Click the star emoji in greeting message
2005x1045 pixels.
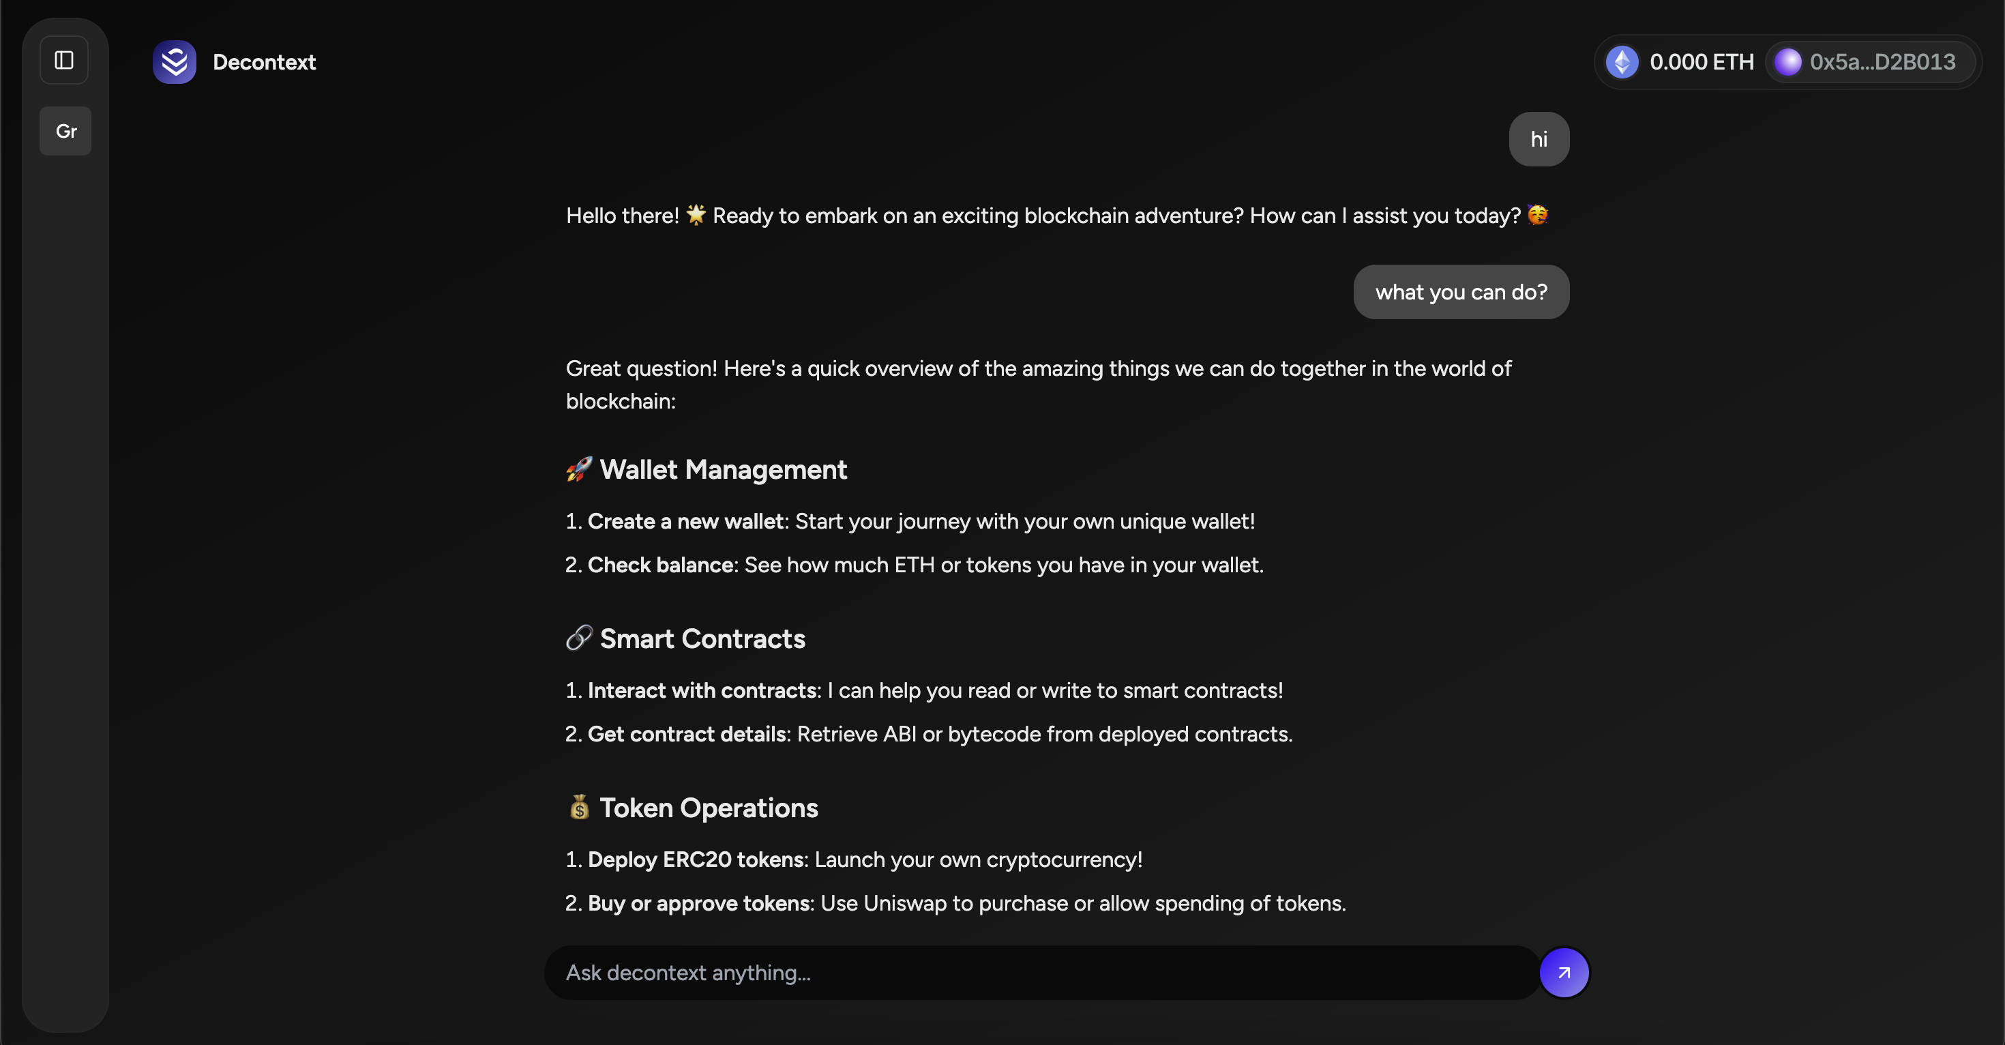click(x=696, y=214)
